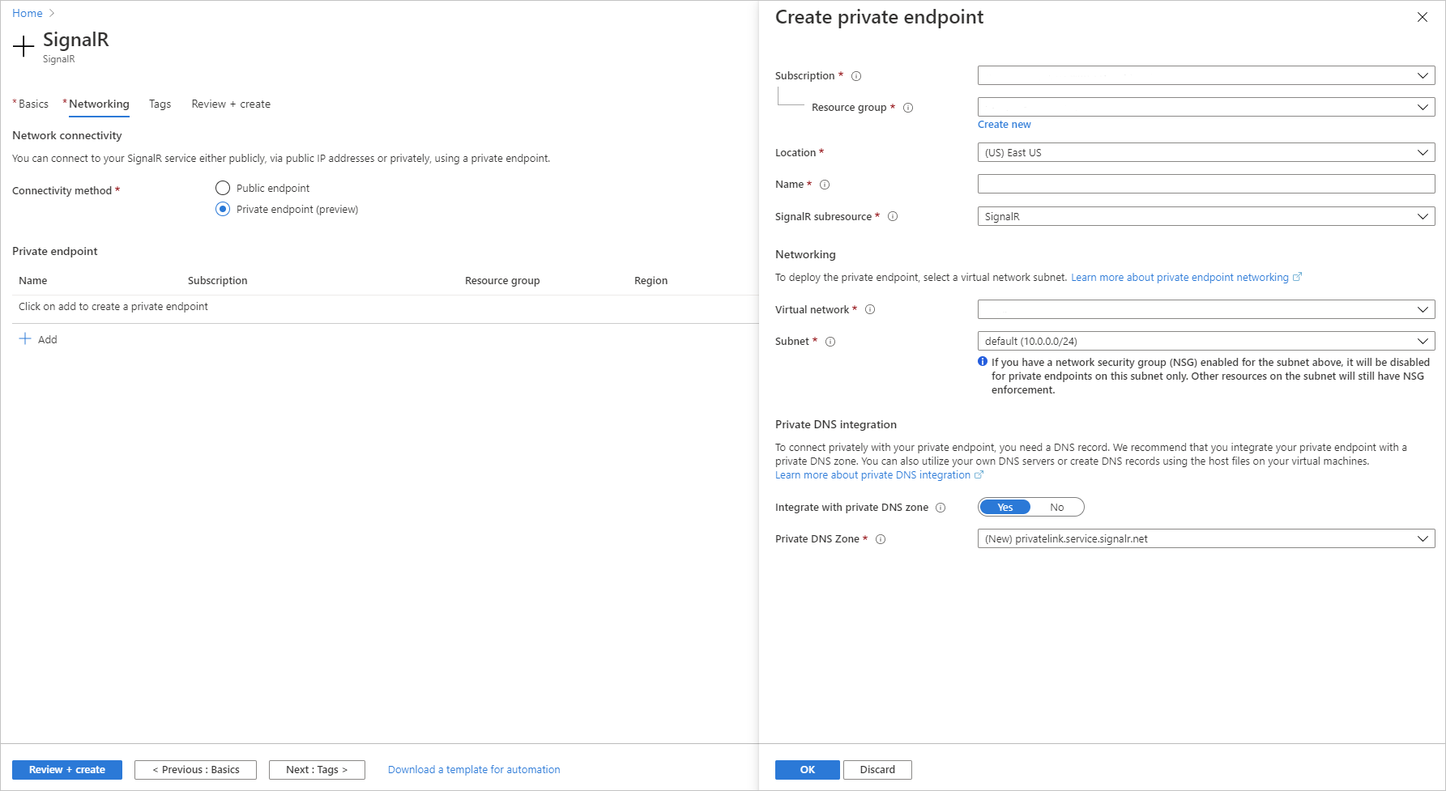Image resolution: width=1446 pixels, height=791 pixels.
Task: Open Learn more about private endpoint networking
Action: coord(1186,277)
